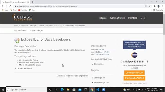Image resolution: width=165 pixels, height=92 pixels.
Task: Open the Maps bookmark
Action: (x=32, y=10)
